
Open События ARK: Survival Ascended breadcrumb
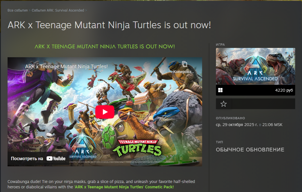(58, 10)
